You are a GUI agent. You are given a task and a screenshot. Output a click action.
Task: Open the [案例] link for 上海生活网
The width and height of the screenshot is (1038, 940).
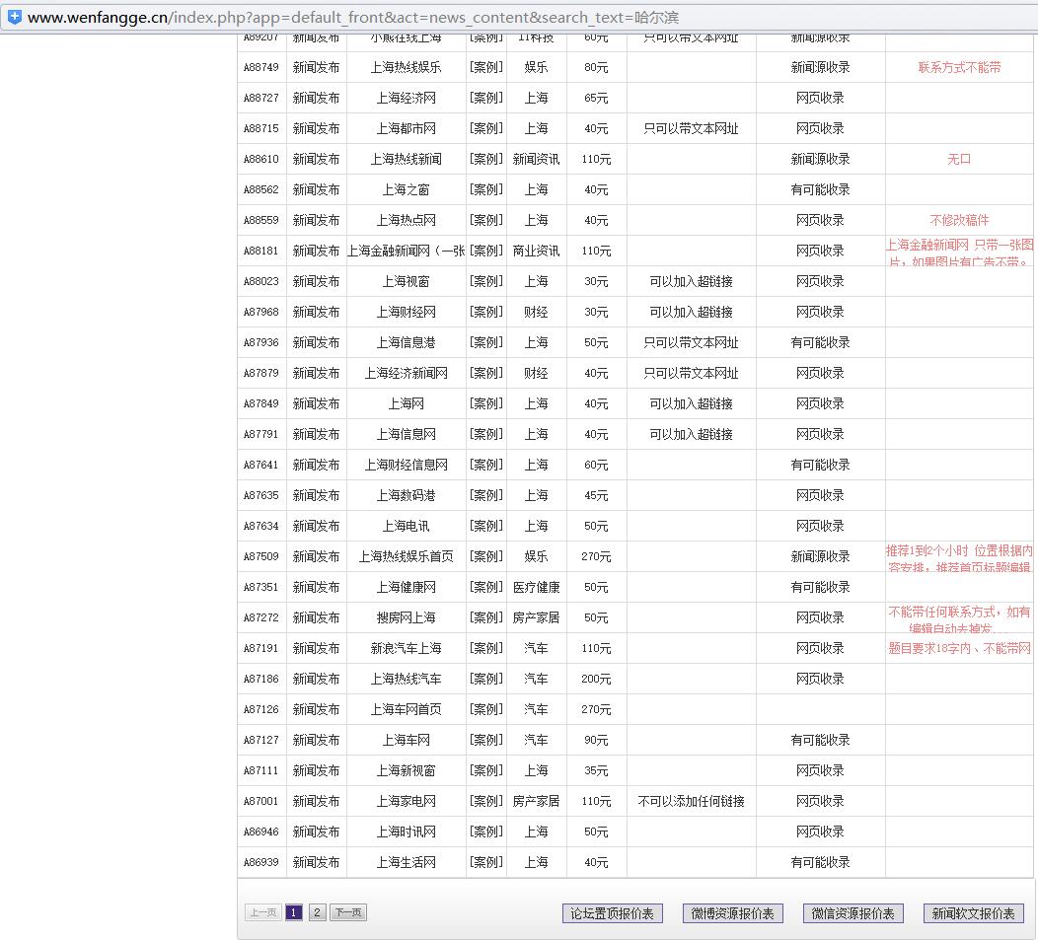pos(485,862)
